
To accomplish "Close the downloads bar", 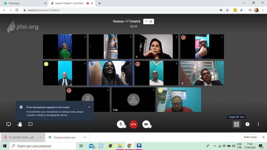I will (x=263, y=137).
